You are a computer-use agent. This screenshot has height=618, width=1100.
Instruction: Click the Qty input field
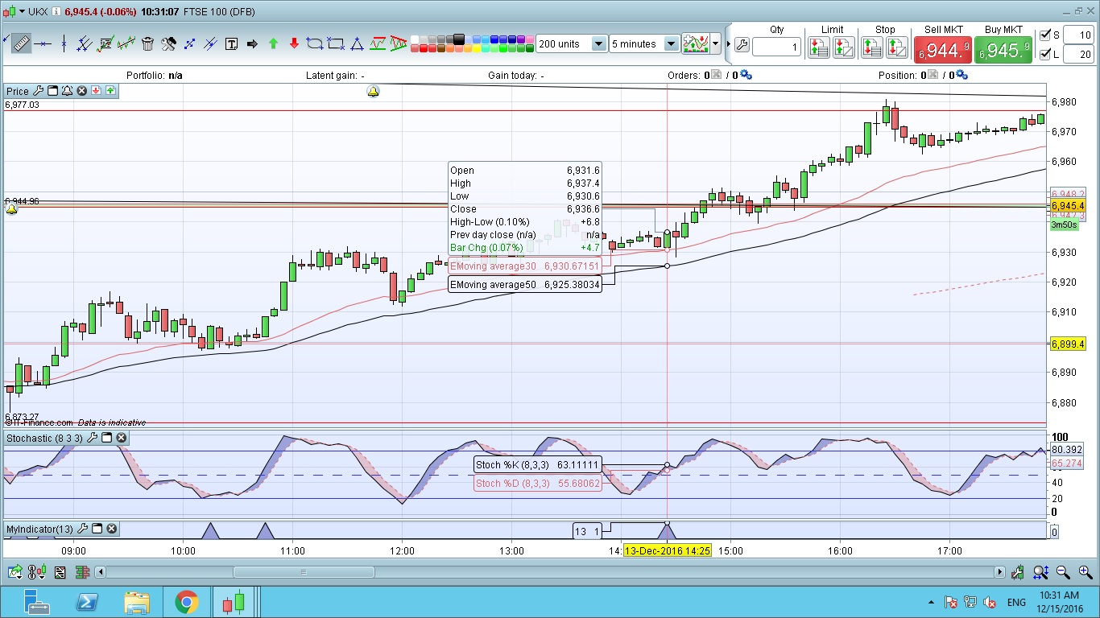click(777, 47)
